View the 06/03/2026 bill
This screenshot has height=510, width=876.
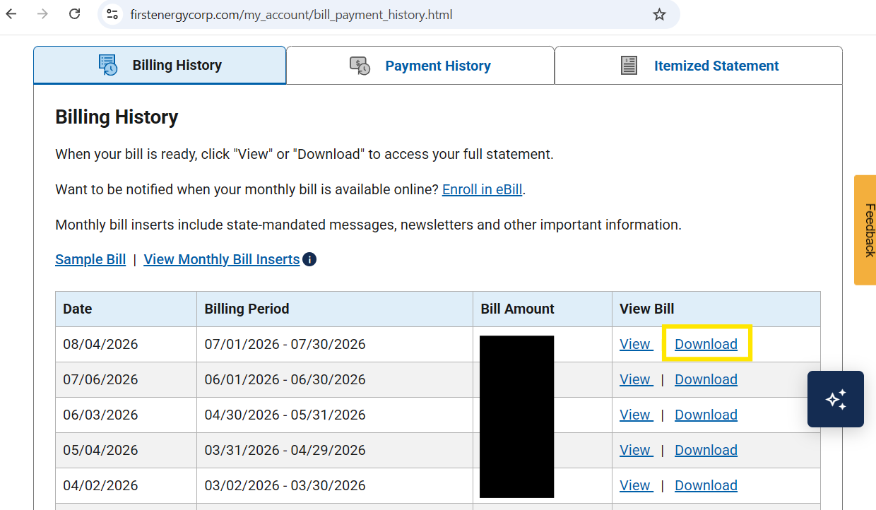click(635, 415)
